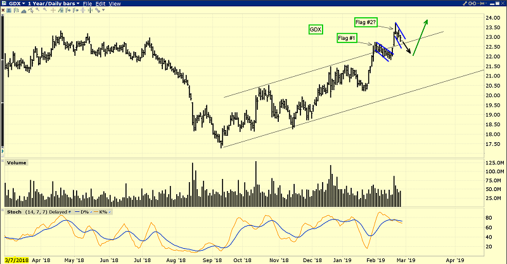Toggle the D% line checkbox

click(x=91, y=212)
